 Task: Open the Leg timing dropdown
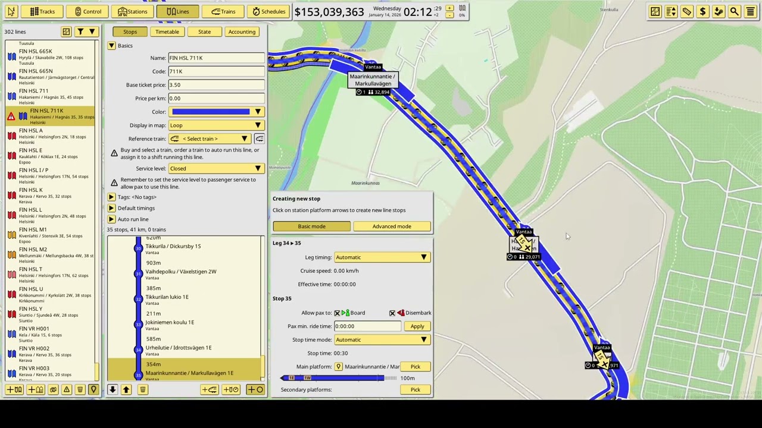[382, 257]
